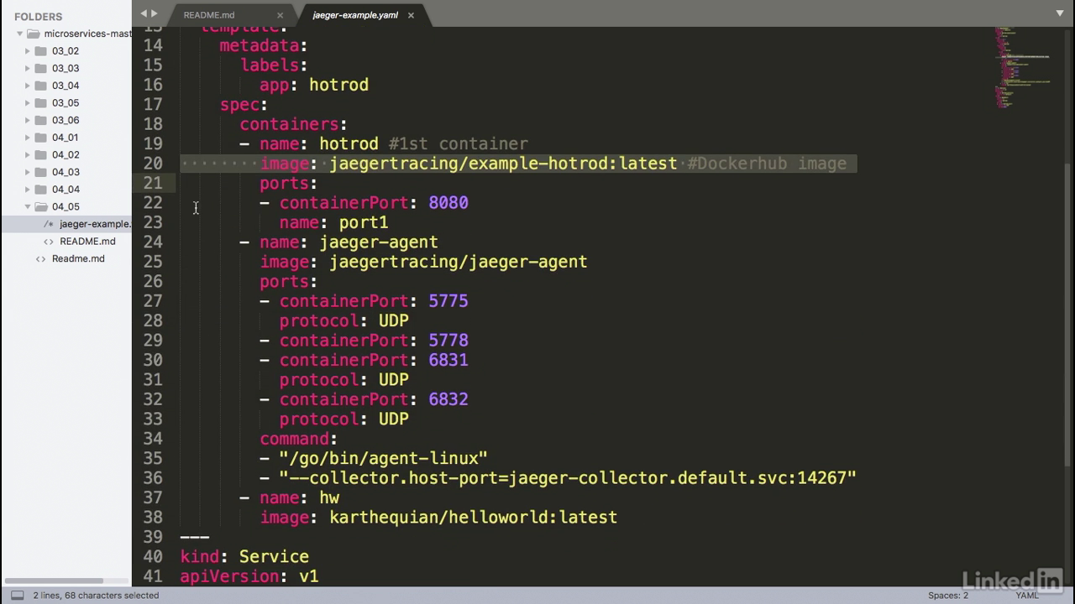The width and height of the screenshot is (1075, 604).
Task: Select the 04_02 folder label
Action: point(66,154)
